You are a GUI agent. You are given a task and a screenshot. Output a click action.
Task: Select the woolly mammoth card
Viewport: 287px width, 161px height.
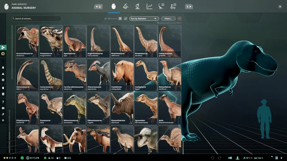click(75, 139)
